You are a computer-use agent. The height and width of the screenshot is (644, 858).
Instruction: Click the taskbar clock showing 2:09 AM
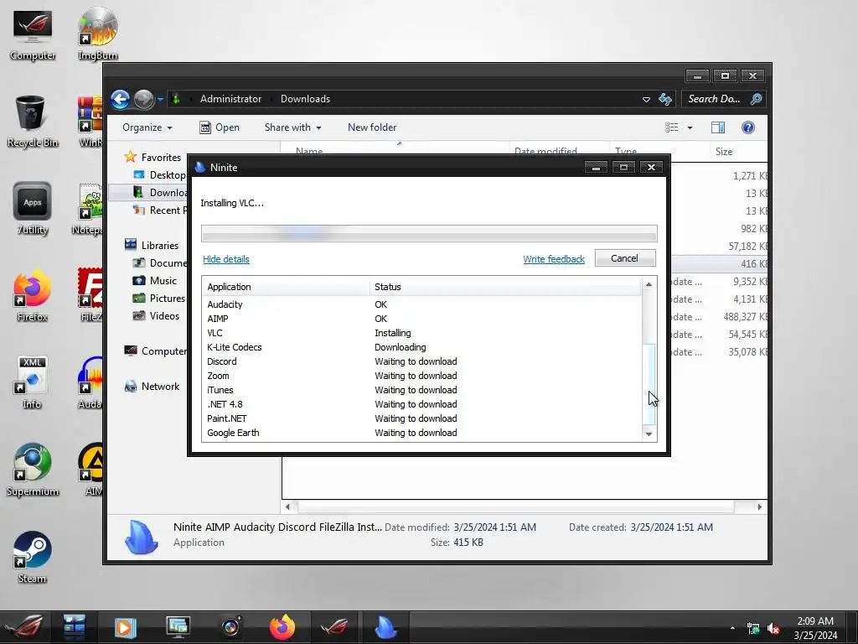815,627
